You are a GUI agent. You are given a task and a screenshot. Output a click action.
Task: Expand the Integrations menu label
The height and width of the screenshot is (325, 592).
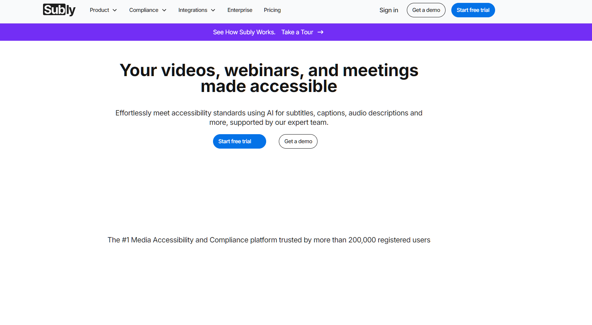pyautogui.click(x=193, y=10)
